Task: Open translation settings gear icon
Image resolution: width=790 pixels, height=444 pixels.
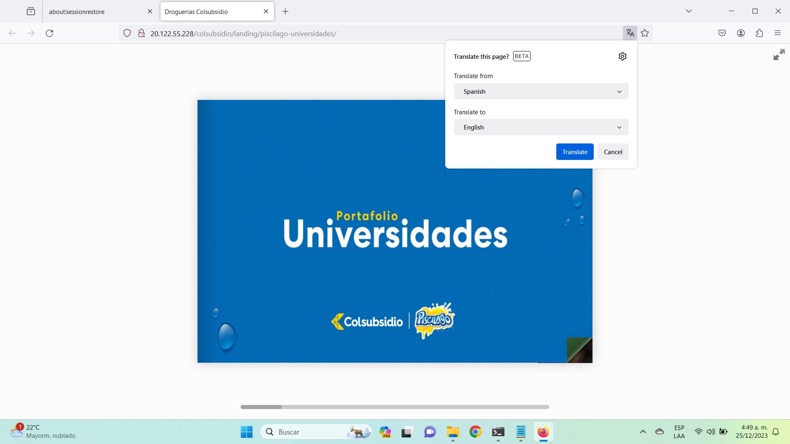Action: (622, 56)
